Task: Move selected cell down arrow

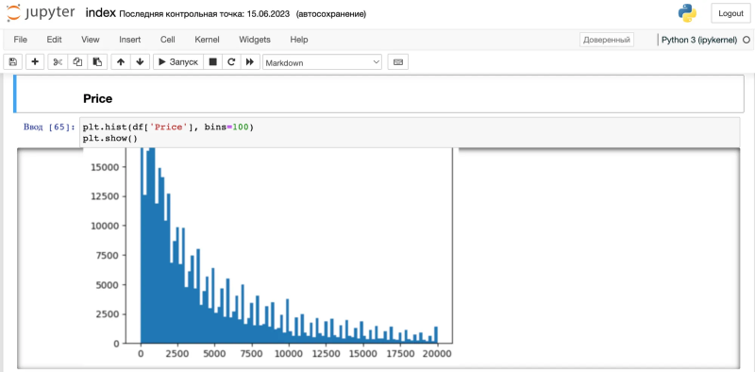Action: click(x=140, y=62)
